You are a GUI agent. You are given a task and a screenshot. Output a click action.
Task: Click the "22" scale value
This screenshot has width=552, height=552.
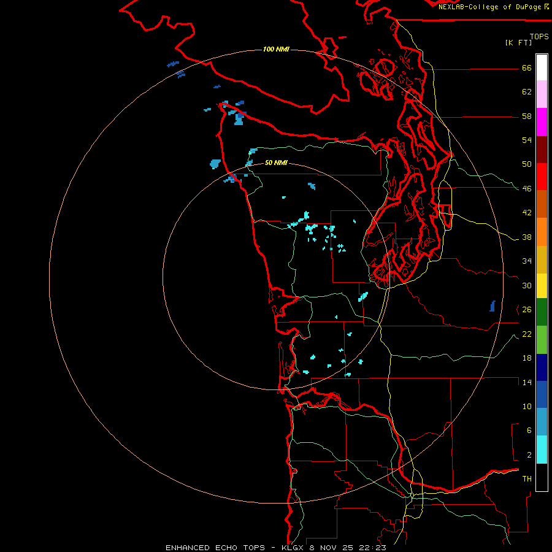(527, 334)
